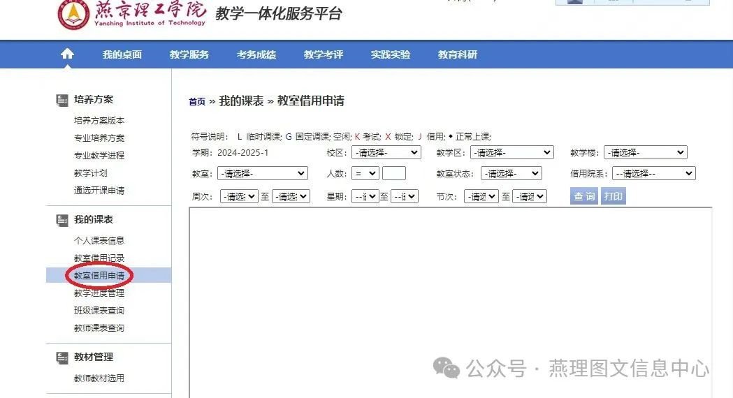Open the 考务成绩 menu
The width and height of the screenshot is (733, 398).
tap(256, 54)
